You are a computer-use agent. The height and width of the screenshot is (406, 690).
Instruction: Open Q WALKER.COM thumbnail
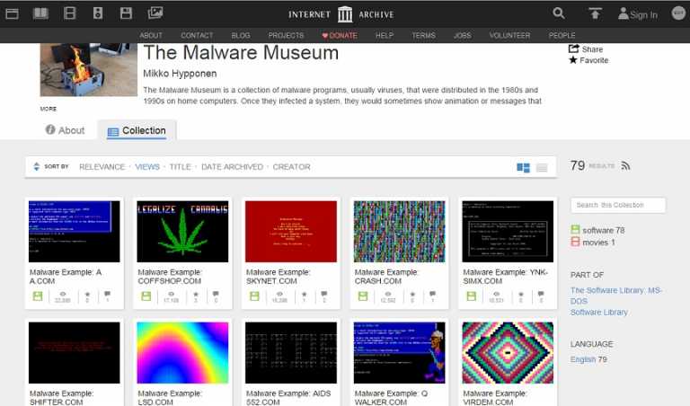(x=399, y=353)
